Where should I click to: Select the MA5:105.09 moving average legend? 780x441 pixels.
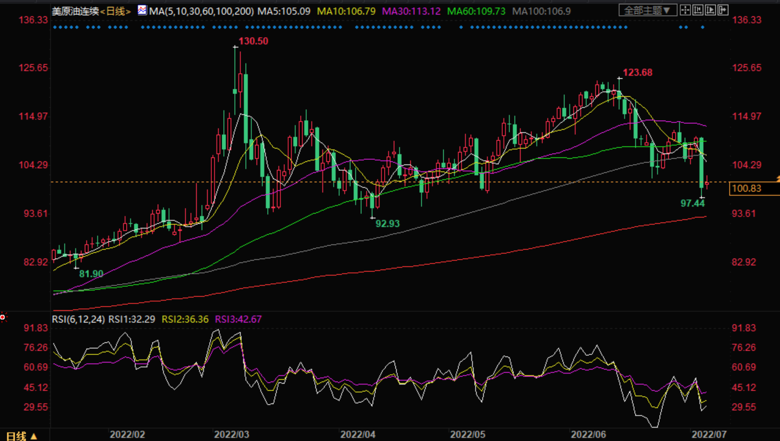(284, 11)
